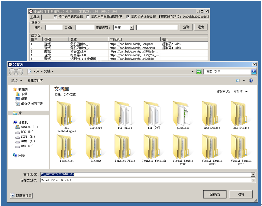Toggle 是否关闭维护功能 checkbox
Viewport: 262px width, 206px height.
pos(128,17)
